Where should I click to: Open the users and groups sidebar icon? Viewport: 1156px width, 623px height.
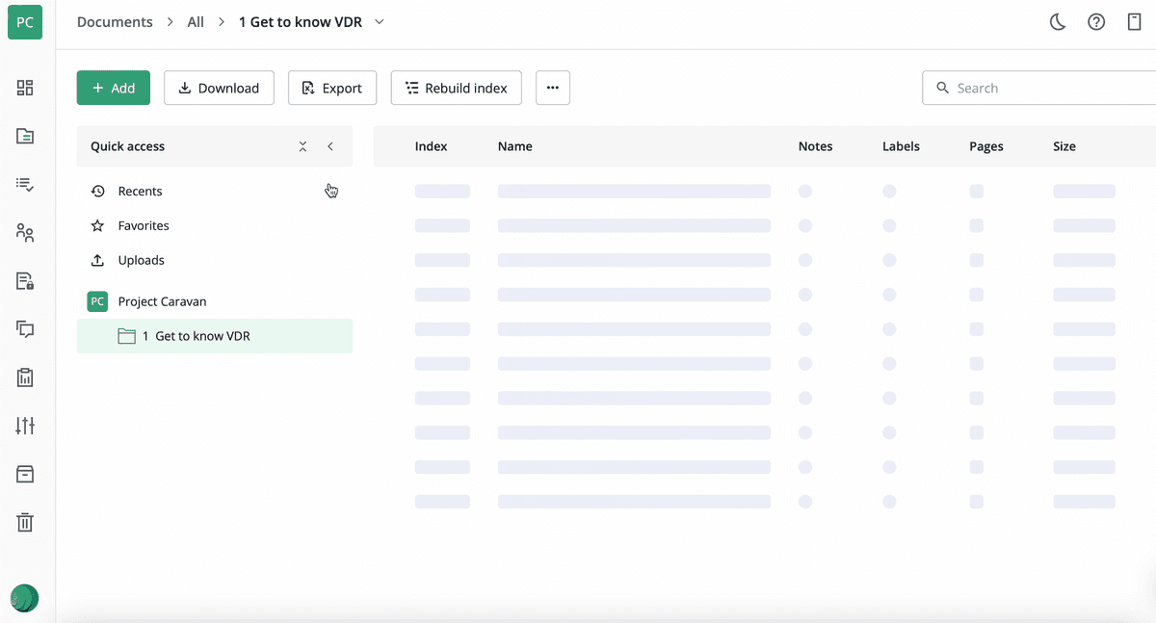point(25,232)
